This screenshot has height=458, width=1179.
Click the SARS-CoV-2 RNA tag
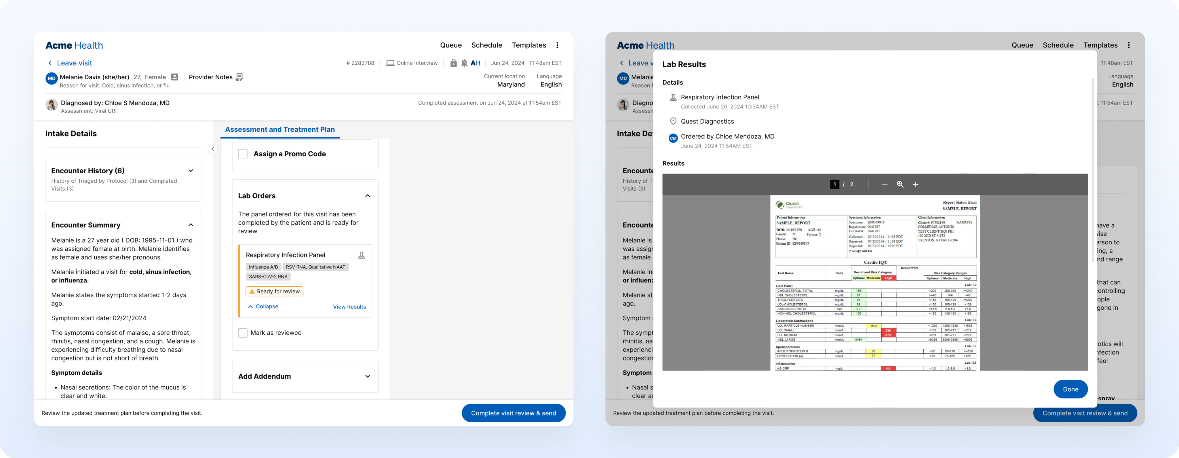pyautogui.click(x=268, y=277)
